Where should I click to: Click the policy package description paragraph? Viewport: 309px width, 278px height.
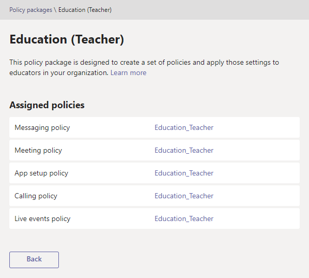(x=144, y=67)
